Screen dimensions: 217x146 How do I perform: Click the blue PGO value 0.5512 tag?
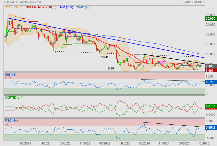tap(210, 128)
